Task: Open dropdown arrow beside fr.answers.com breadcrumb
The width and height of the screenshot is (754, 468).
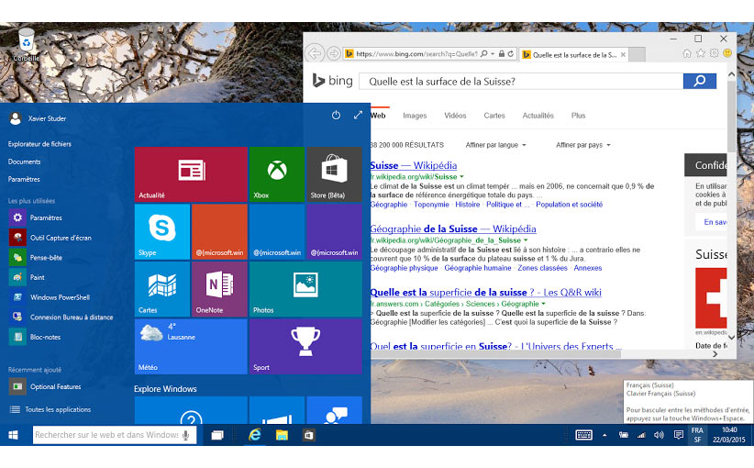Action: point(543,304)
